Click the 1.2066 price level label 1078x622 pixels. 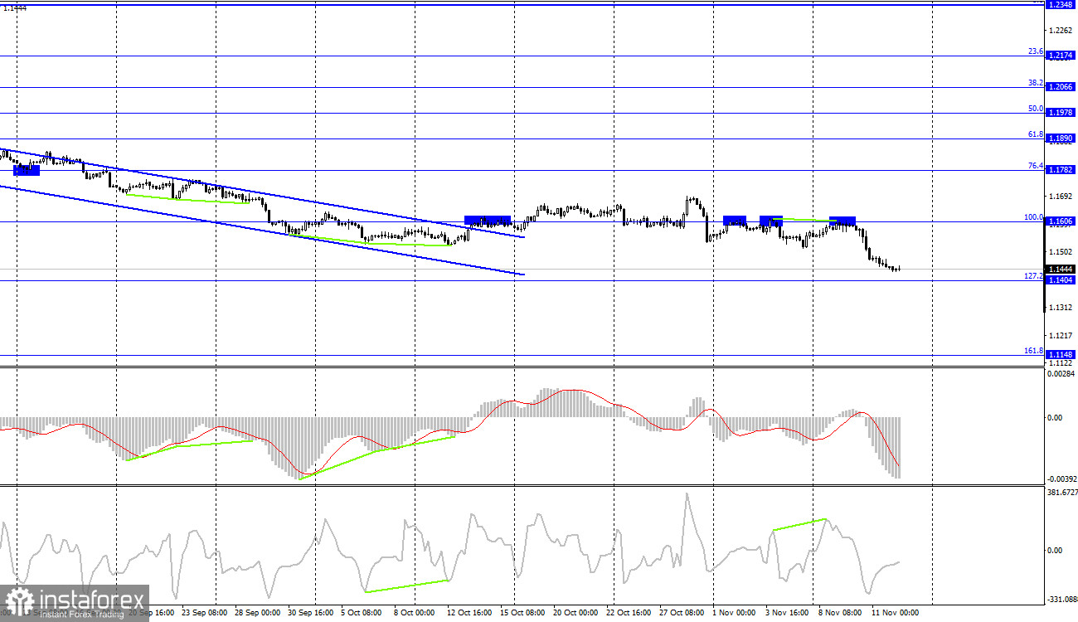pos(1061,87)
